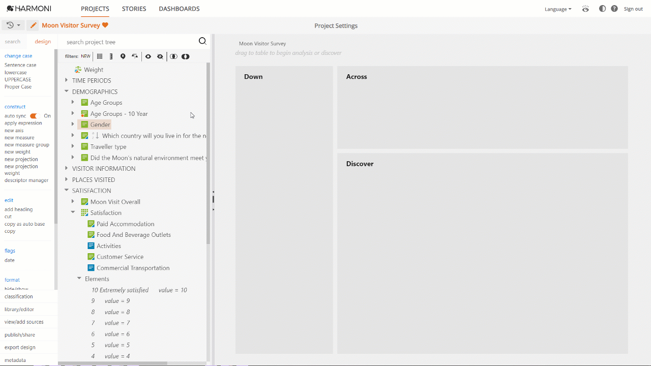Click copy as auto base
Image resolution: width=651 pixels, height=366 pixels.
click(24, 224)
